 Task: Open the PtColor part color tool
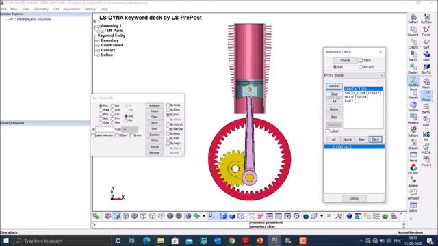tap(413, 169)
